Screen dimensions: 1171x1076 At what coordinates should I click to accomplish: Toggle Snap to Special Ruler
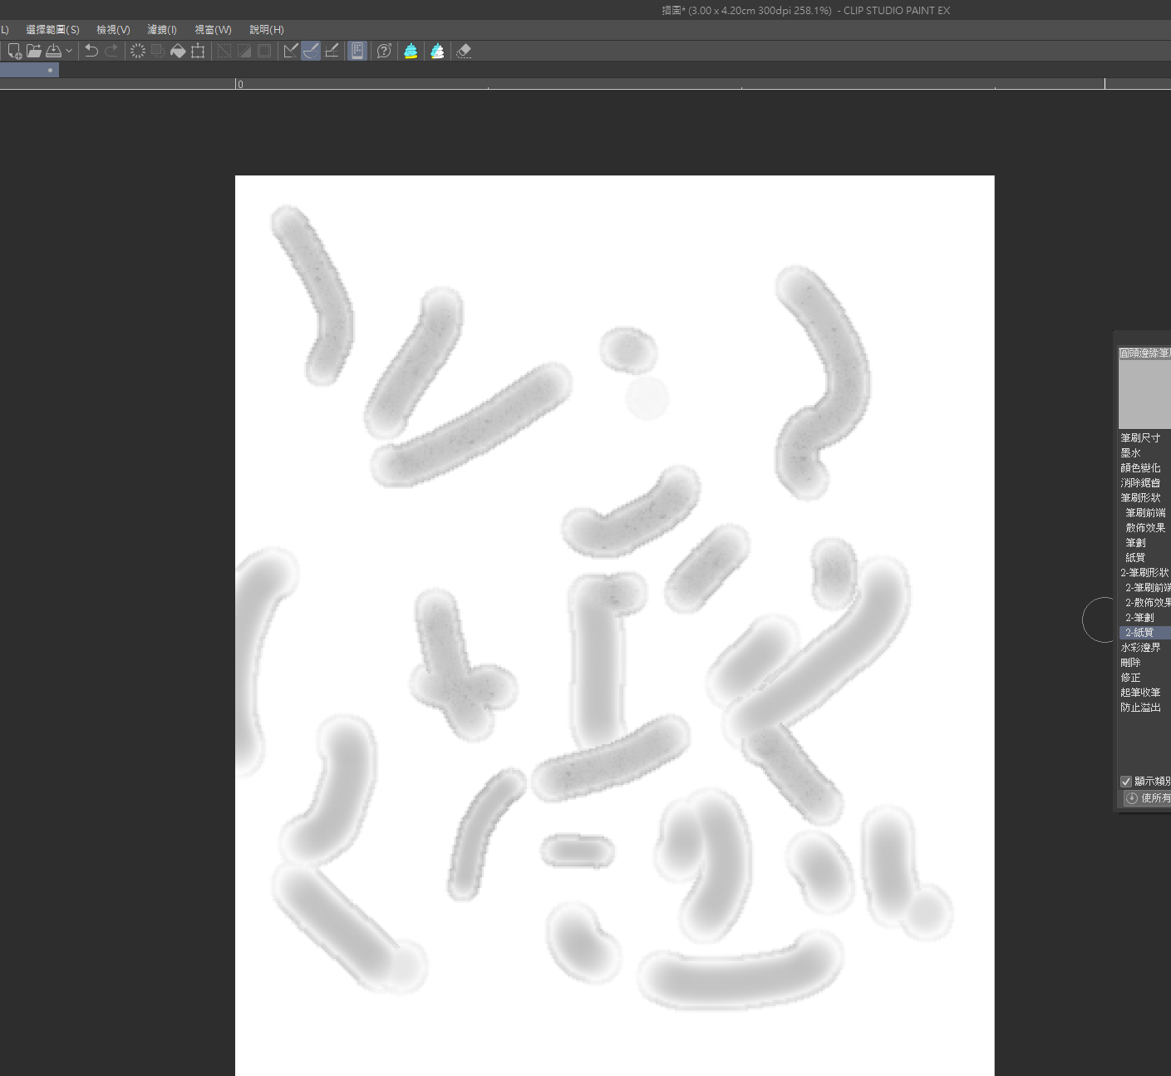(311, 52)
